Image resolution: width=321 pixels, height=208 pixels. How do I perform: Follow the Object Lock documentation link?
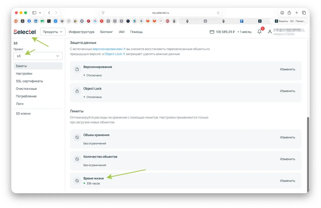pos(115,54)
